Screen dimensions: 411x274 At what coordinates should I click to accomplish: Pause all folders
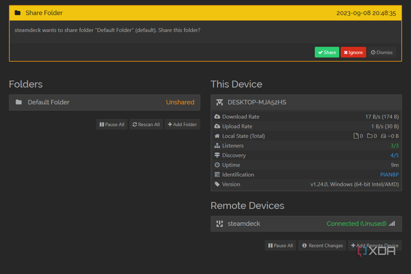112,125
